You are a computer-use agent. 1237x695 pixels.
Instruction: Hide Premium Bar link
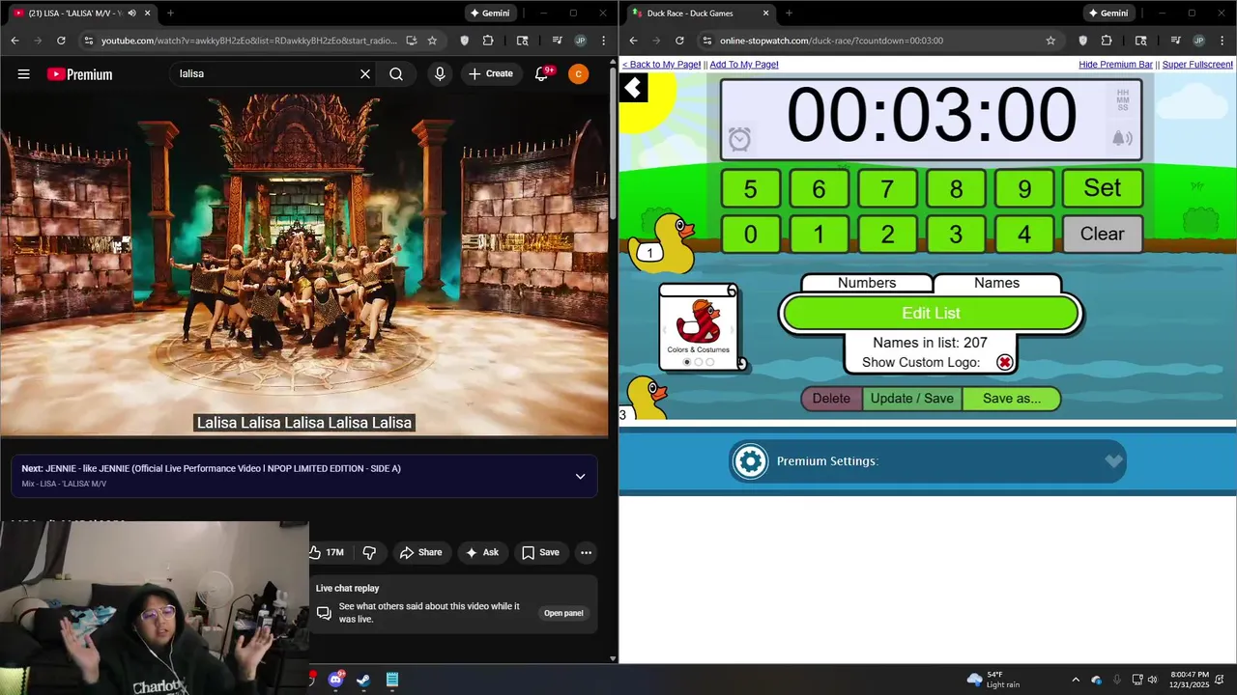1115,65
